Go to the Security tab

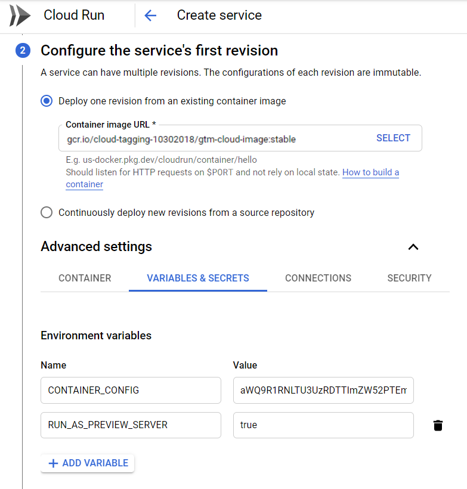coord(409,278)
